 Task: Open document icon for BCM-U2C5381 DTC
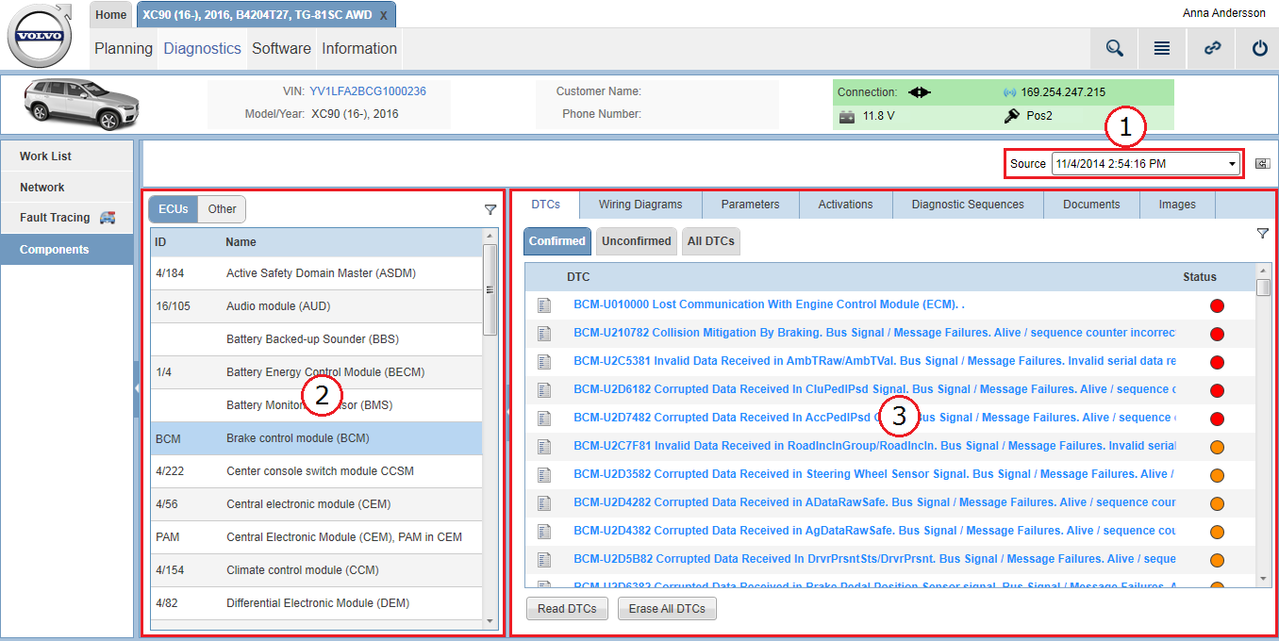(x=543, y=361)
